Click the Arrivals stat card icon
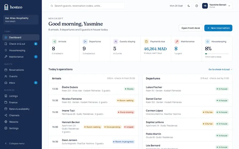The height and width of the screenshot is (149, 239). click(54, 41)
